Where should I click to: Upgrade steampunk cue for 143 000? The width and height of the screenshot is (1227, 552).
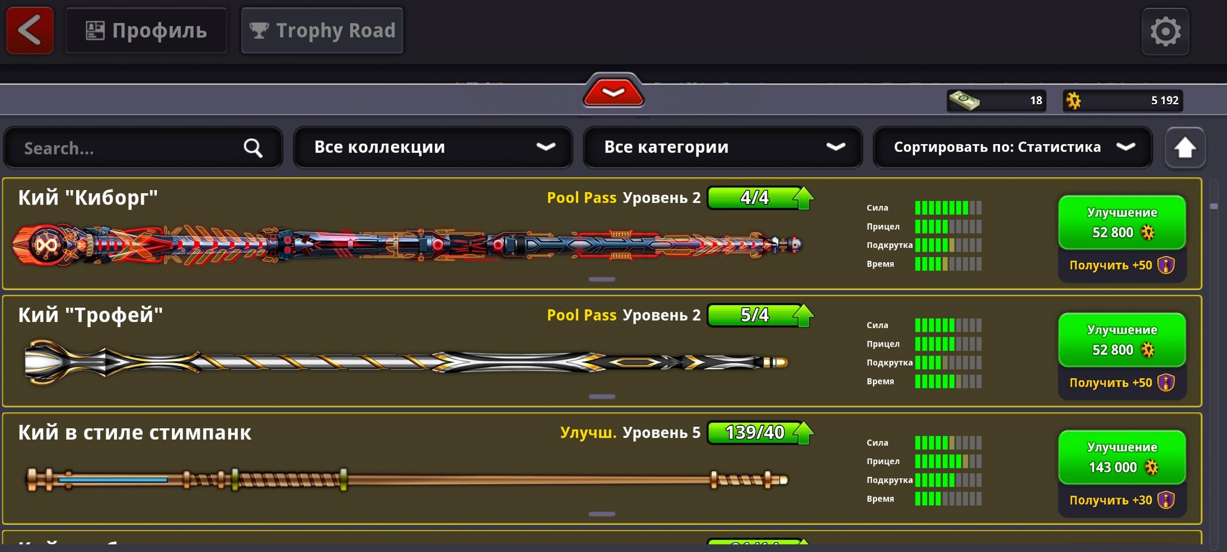[x=1122, y=457]
